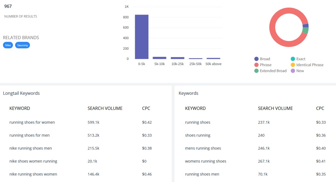
Task: Click the green Extended Broad donut segment
Action: pyautogui.click(x=306, y=30)
